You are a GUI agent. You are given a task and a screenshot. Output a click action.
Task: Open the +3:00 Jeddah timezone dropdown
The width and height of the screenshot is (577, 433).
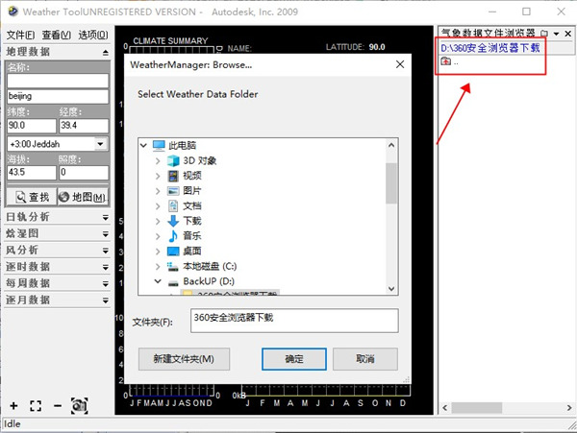point(101,144)
